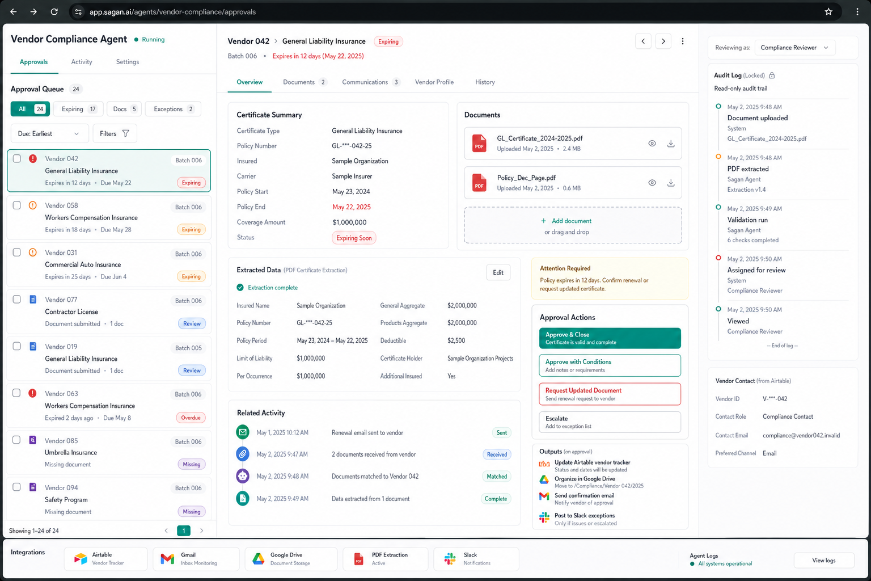Click the Add document drop area

[x=573, y=225]
